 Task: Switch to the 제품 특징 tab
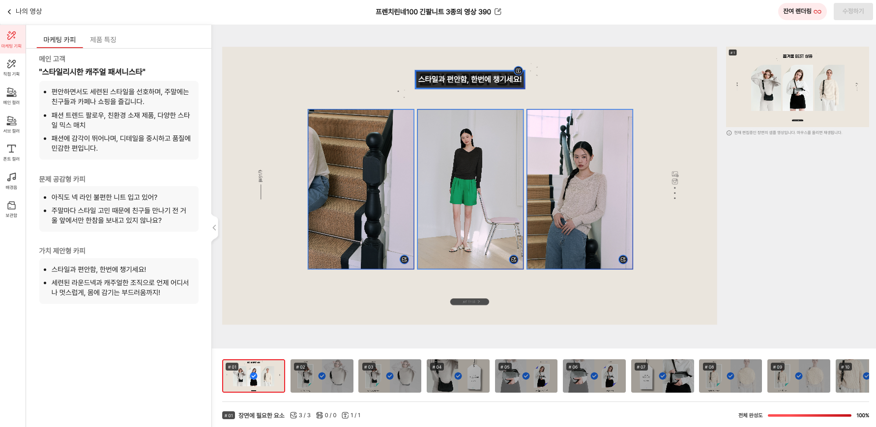tap(103, 40)
